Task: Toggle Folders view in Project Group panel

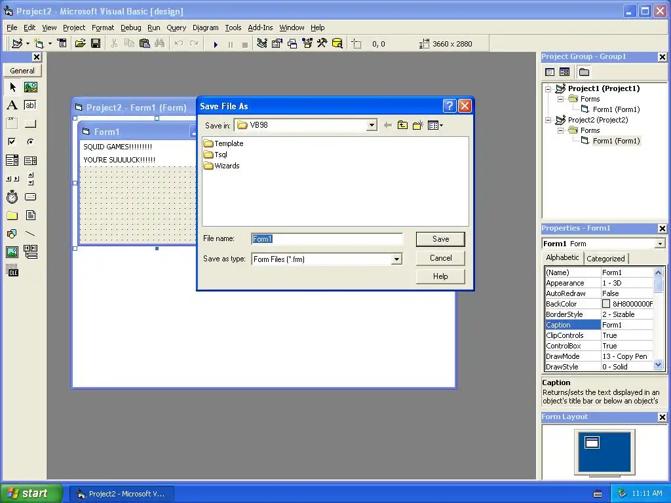Action: coord(584,72)
